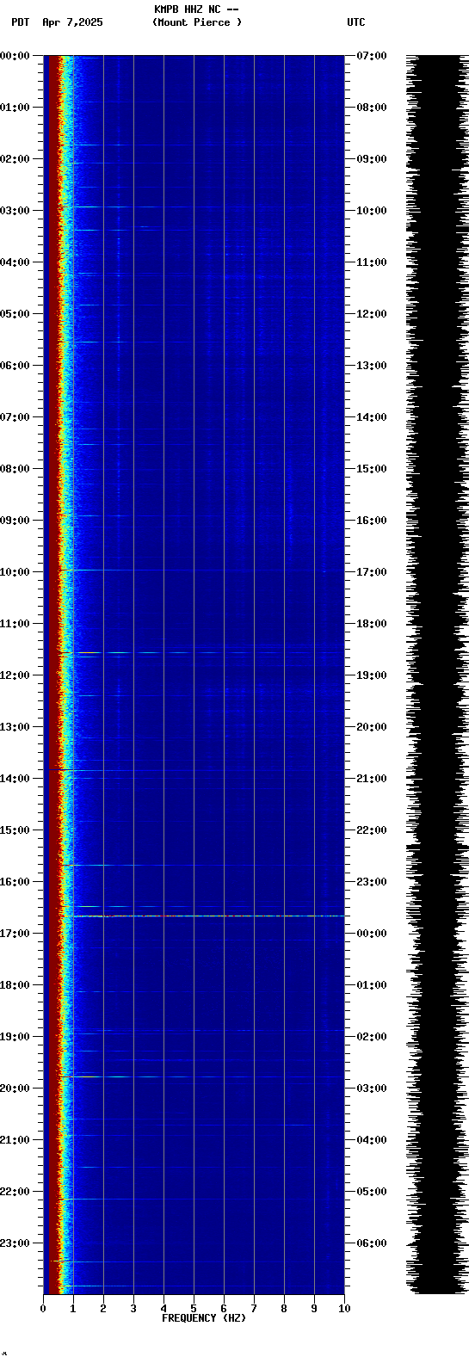Click the 17:00 PDT time label
The height and width of the screenshot is (1363, 475).
(15, 934)
